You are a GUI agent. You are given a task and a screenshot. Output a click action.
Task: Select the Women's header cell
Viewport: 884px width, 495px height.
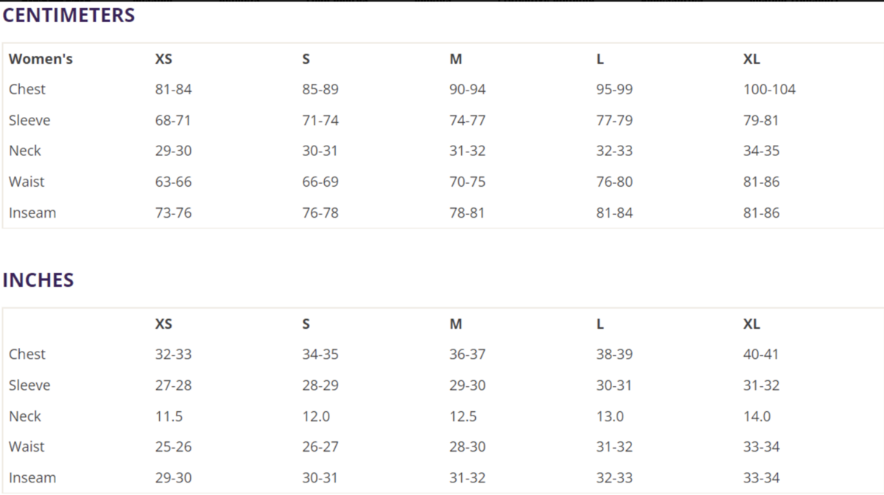[41, 59]
